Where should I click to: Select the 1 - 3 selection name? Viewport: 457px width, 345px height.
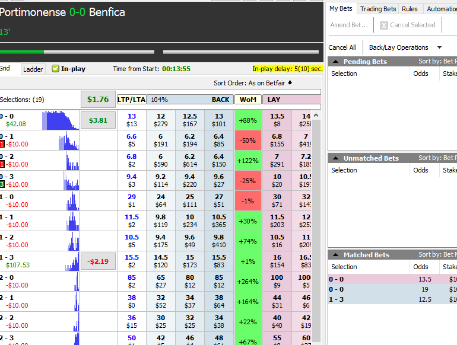point(7,257)
